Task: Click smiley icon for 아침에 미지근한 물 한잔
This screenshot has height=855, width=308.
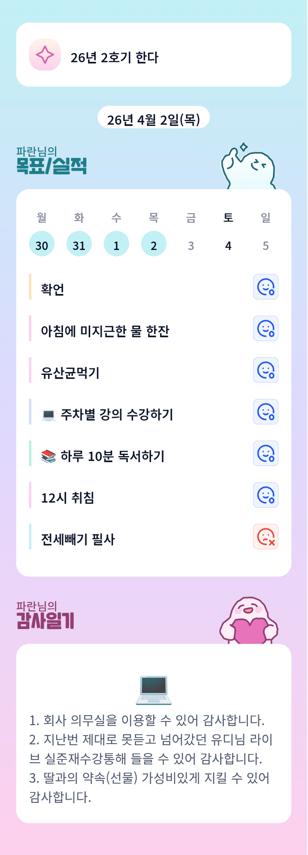Action: click(266, 329)
